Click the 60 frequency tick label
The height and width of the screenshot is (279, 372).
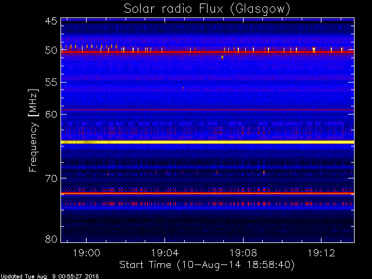[x=51, y=115]
